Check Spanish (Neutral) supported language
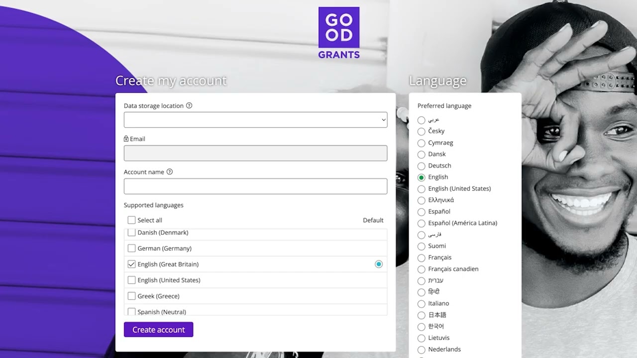Viewport: 637px width, 358px height. (131, 312)
